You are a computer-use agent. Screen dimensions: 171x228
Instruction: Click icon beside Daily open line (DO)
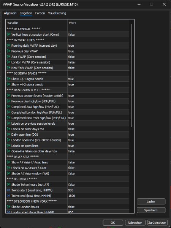[x=9, y=135]
